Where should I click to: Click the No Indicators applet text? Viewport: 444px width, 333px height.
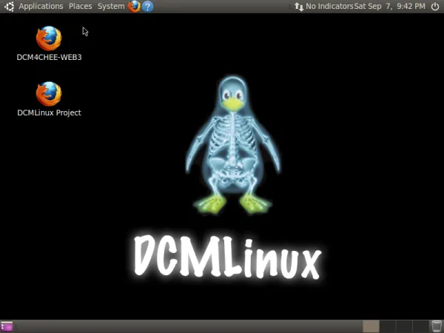tap(329, 6)
